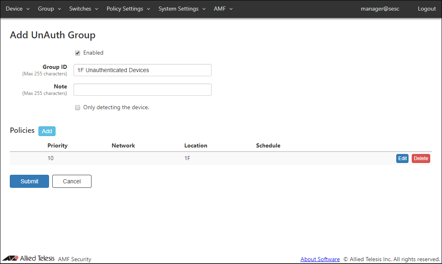Click the manager@sesc account name
The height and width of the screenshot is (264, 442).
coord(380,9)
